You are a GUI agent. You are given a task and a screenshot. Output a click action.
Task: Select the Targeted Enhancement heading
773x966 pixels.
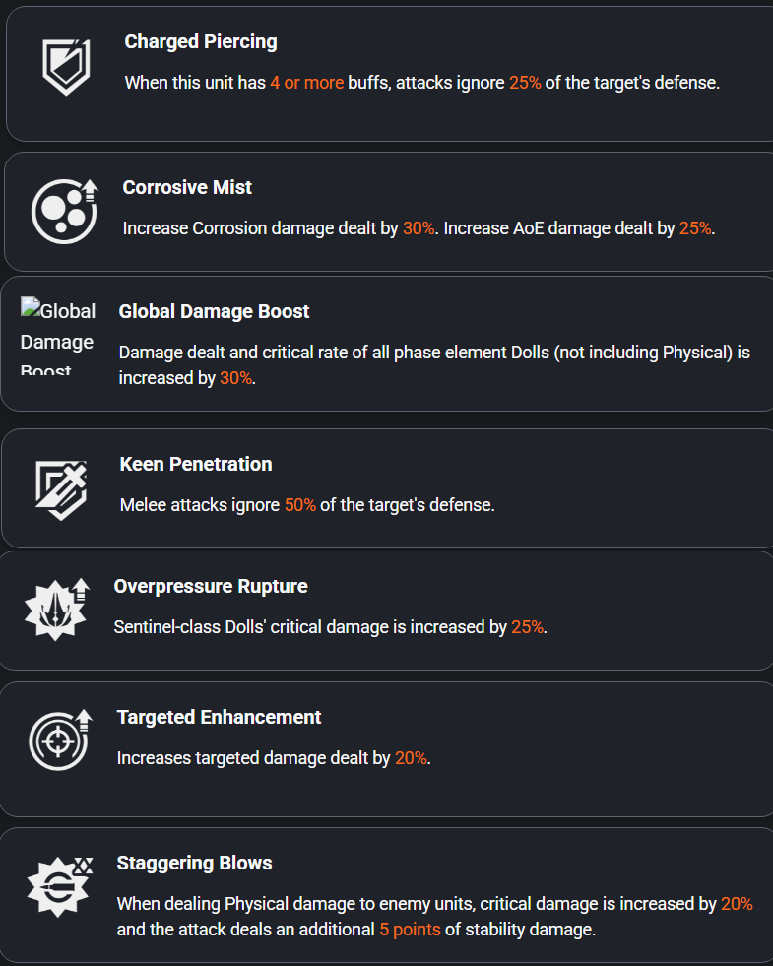coord(219,717)
